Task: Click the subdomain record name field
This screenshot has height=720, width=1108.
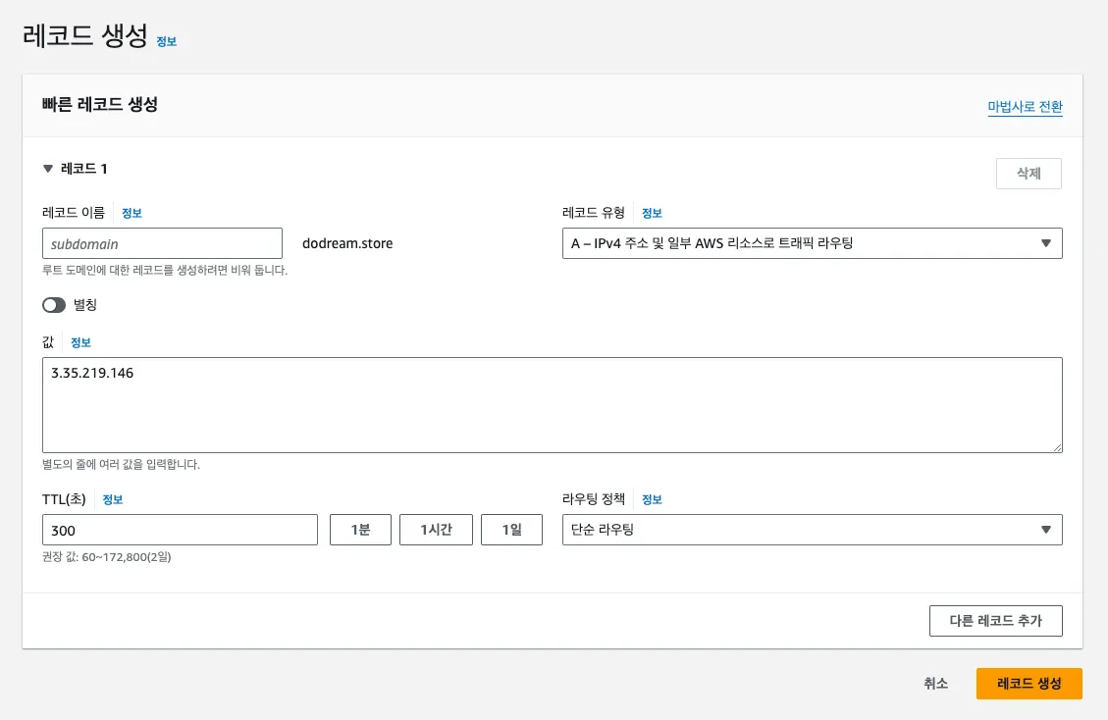Action: [x=162, y=243]
